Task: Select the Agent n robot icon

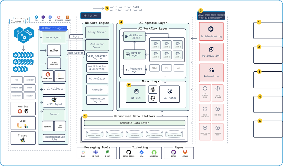Action: (x=177, y=54)
